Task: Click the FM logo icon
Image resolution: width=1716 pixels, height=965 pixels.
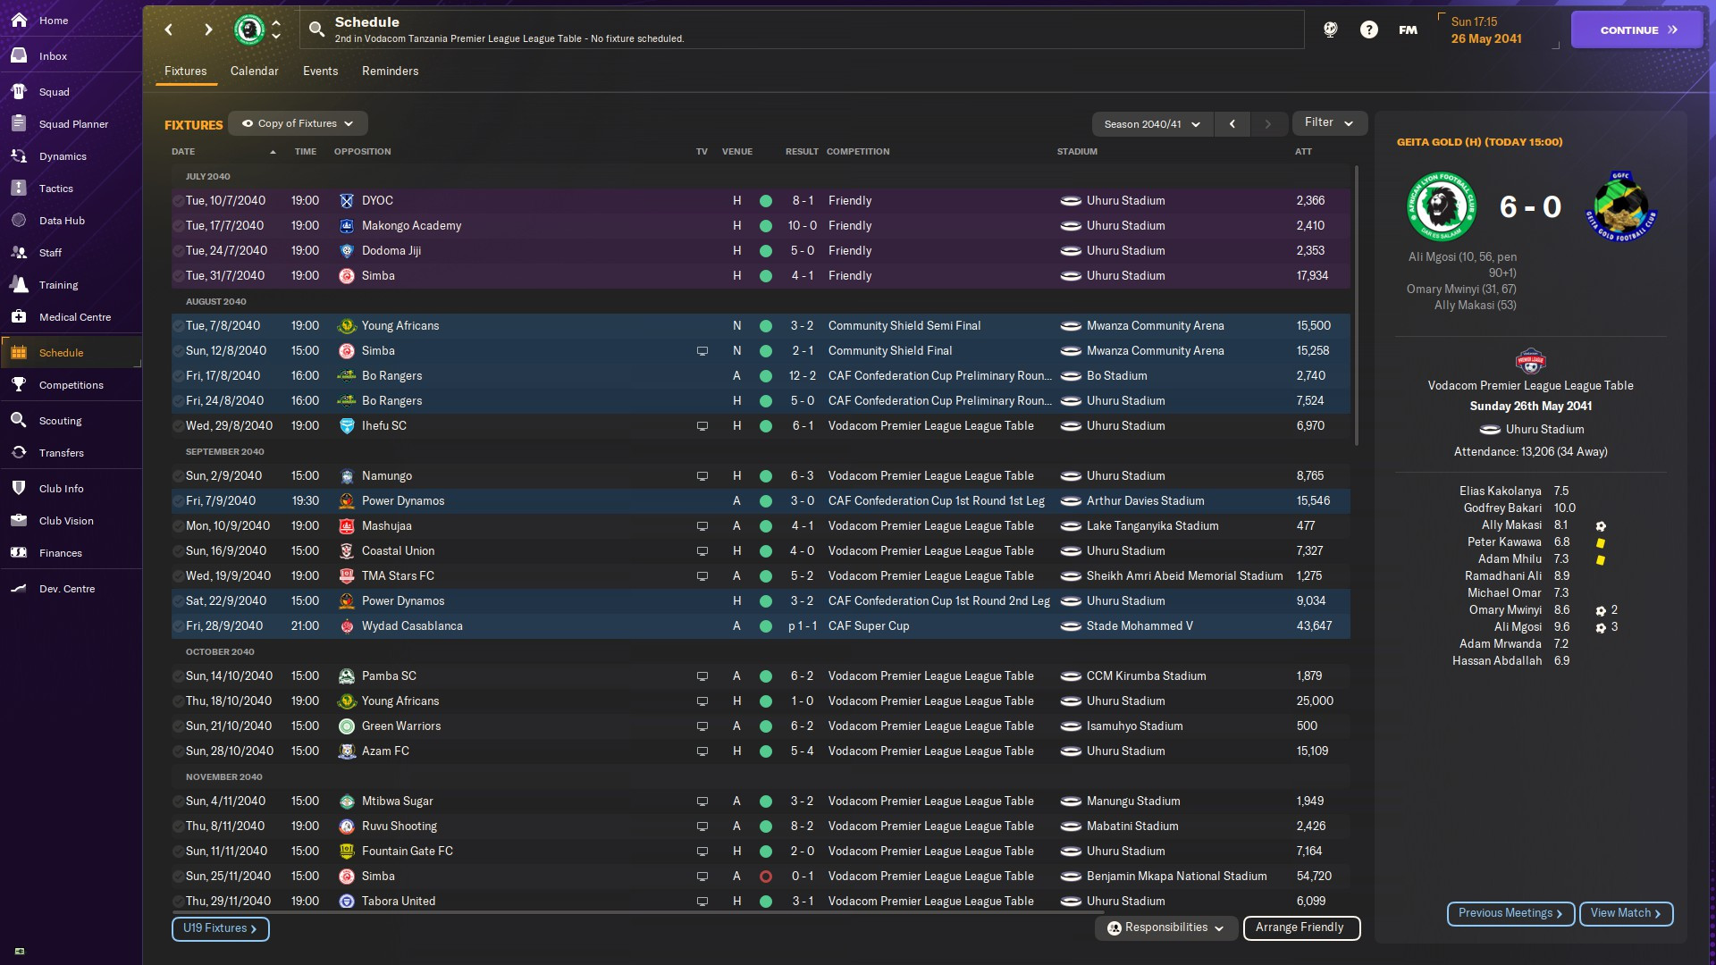Action: click(1408, 29)
